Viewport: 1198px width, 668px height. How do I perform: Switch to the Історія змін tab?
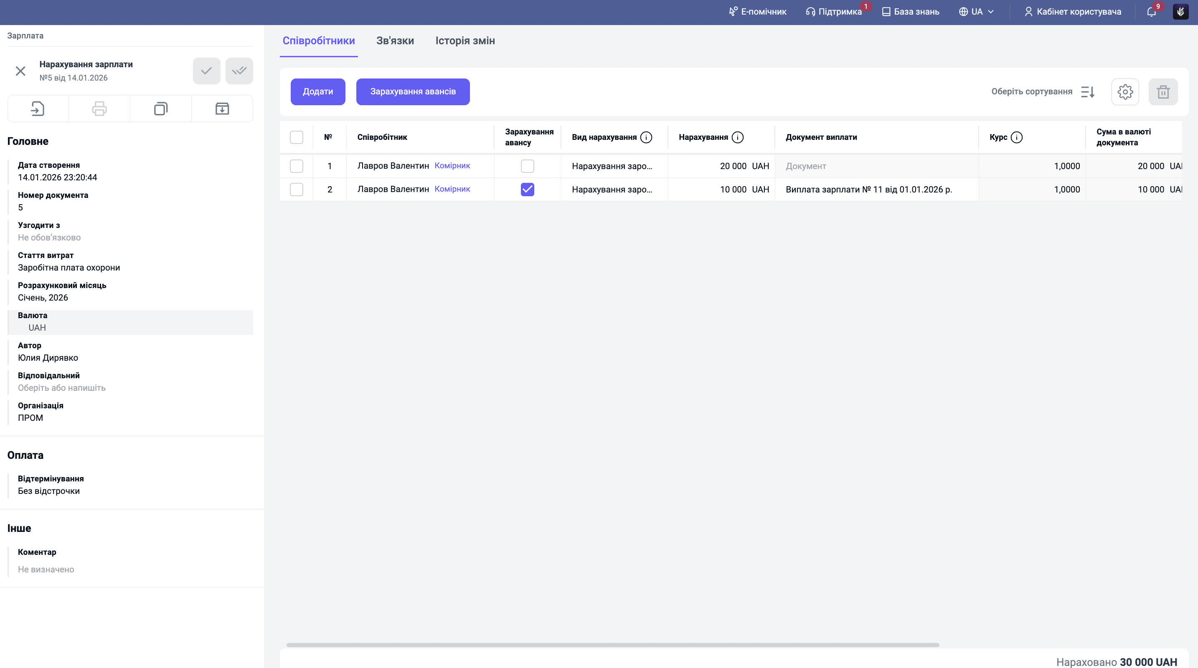[464, 41]
